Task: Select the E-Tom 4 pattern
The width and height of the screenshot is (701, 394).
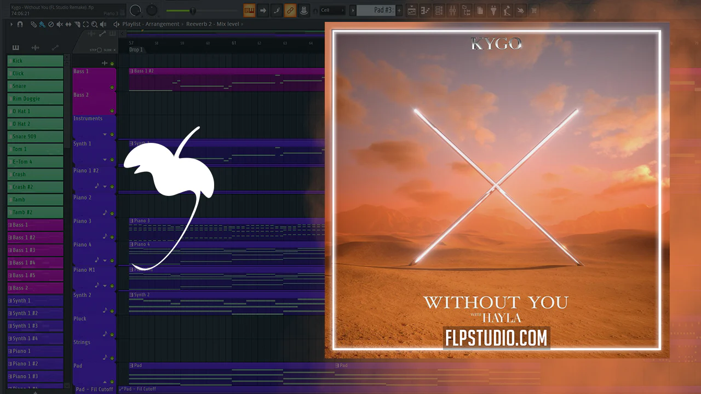Action: tap(36, 161)
